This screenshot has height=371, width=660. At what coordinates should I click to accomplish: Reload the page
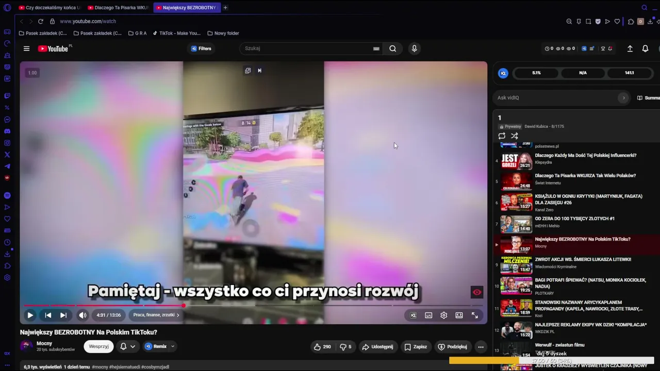pyautogui.click(x=40, y=21)
